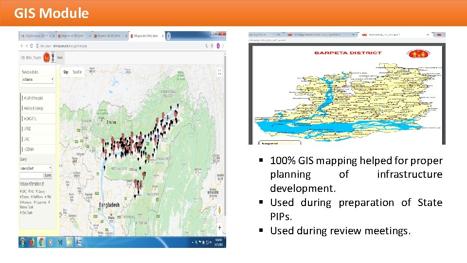This screenshot has height=263, width=467.
Task: Close the Gmail tab
Action: (x=54, y=36)
